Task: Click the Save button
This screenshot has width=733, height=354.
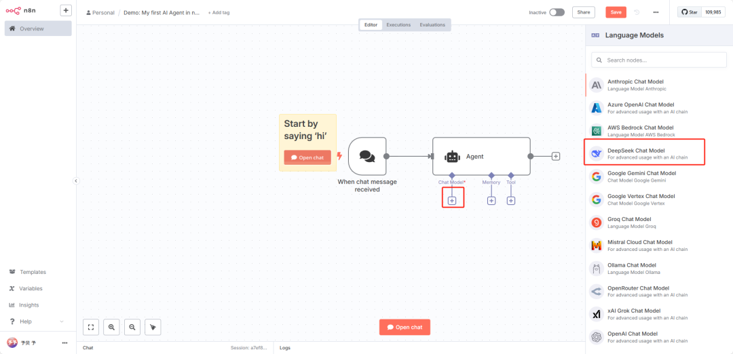Action: pyautogui.click(x=616, y=12)
